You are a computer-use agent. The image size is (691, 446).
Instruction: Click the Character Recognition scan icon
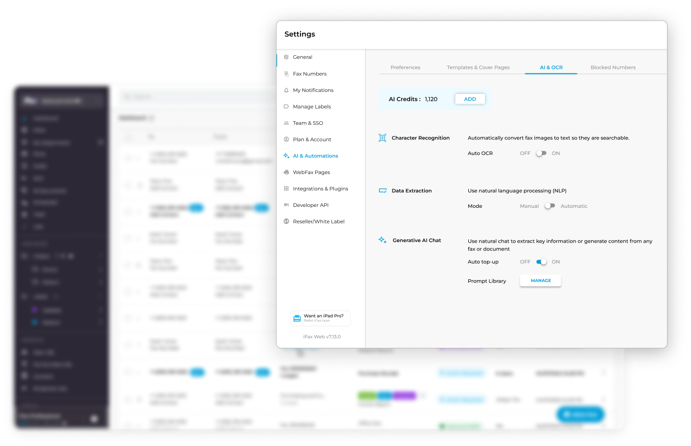pyautogui.click(x=383, y=138)
